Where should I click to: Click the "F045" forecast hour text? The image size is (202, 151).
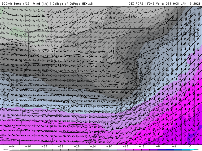click(151, 4)
